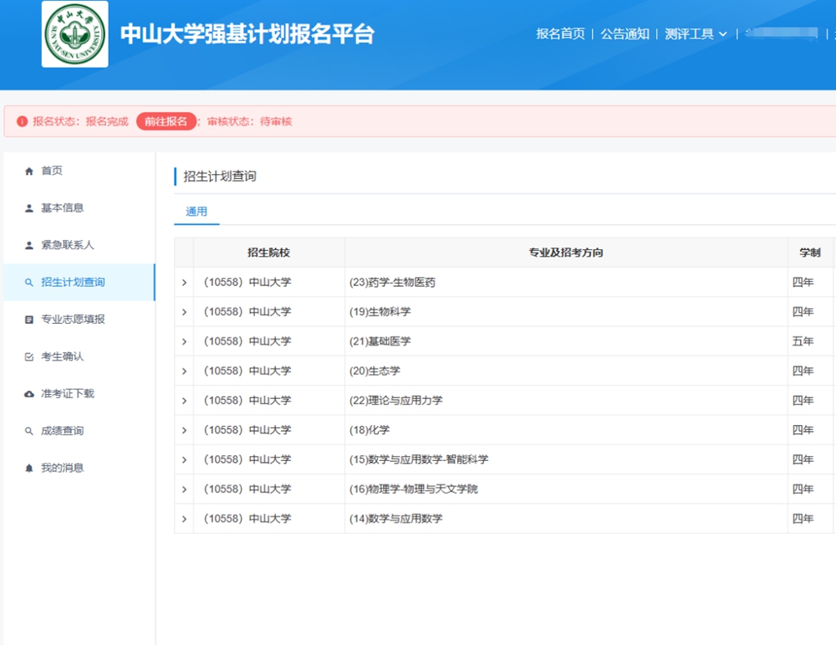Expand the (18)化学 row
Screen dimensions: 836x645
pos(184,430)
